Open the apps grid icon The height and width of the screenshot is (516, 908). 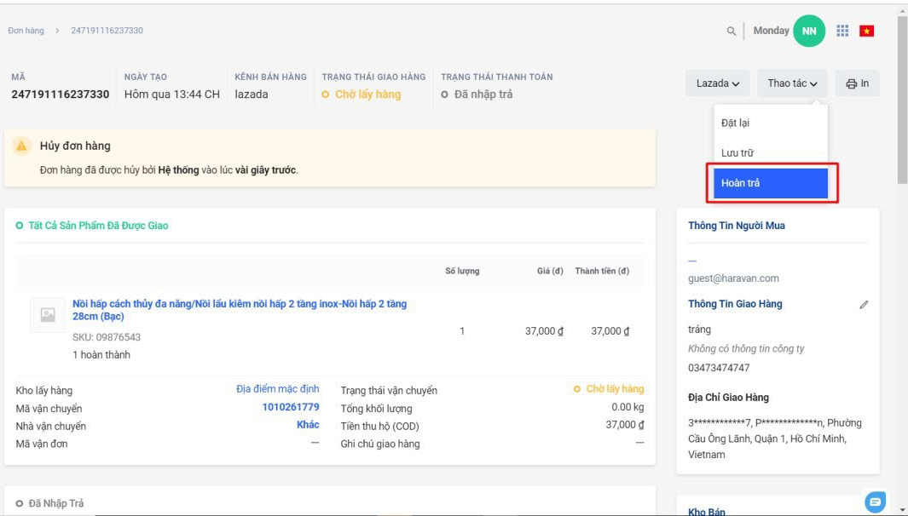[842, 31]
